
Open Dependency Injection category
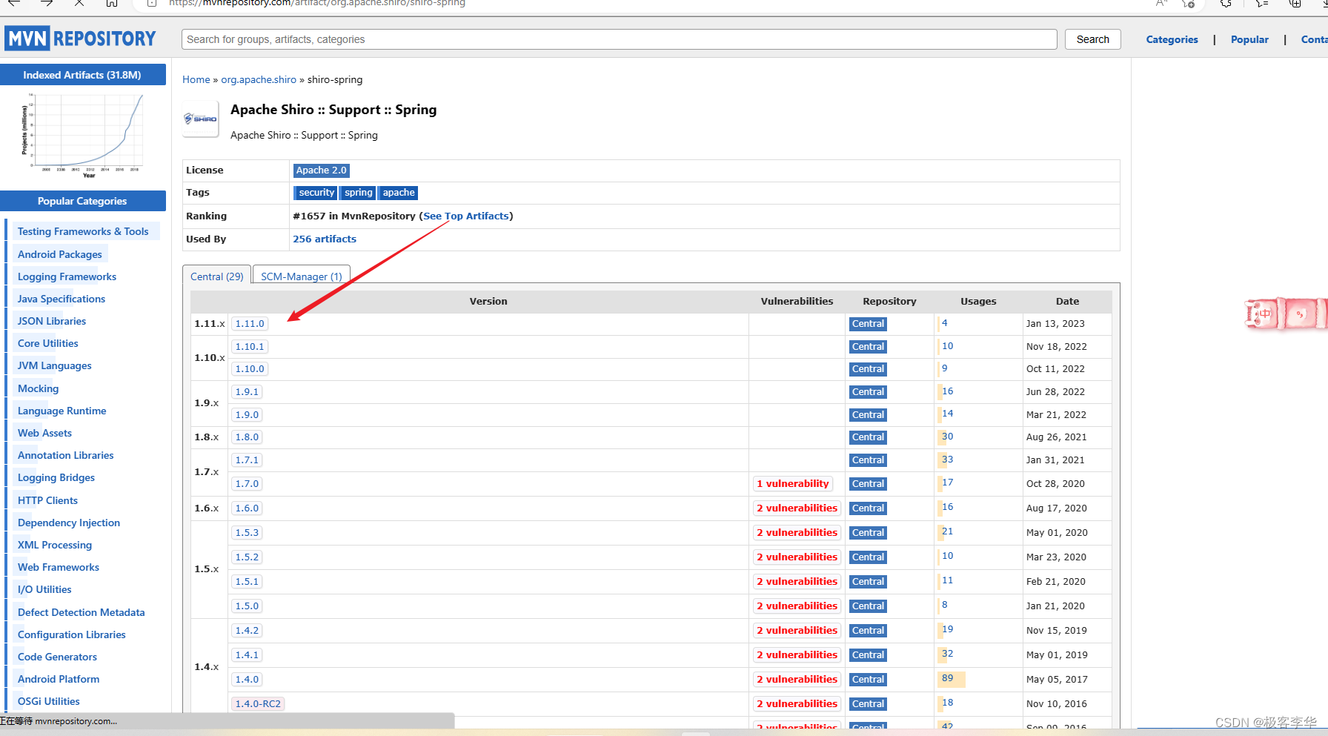coord(69,523)
